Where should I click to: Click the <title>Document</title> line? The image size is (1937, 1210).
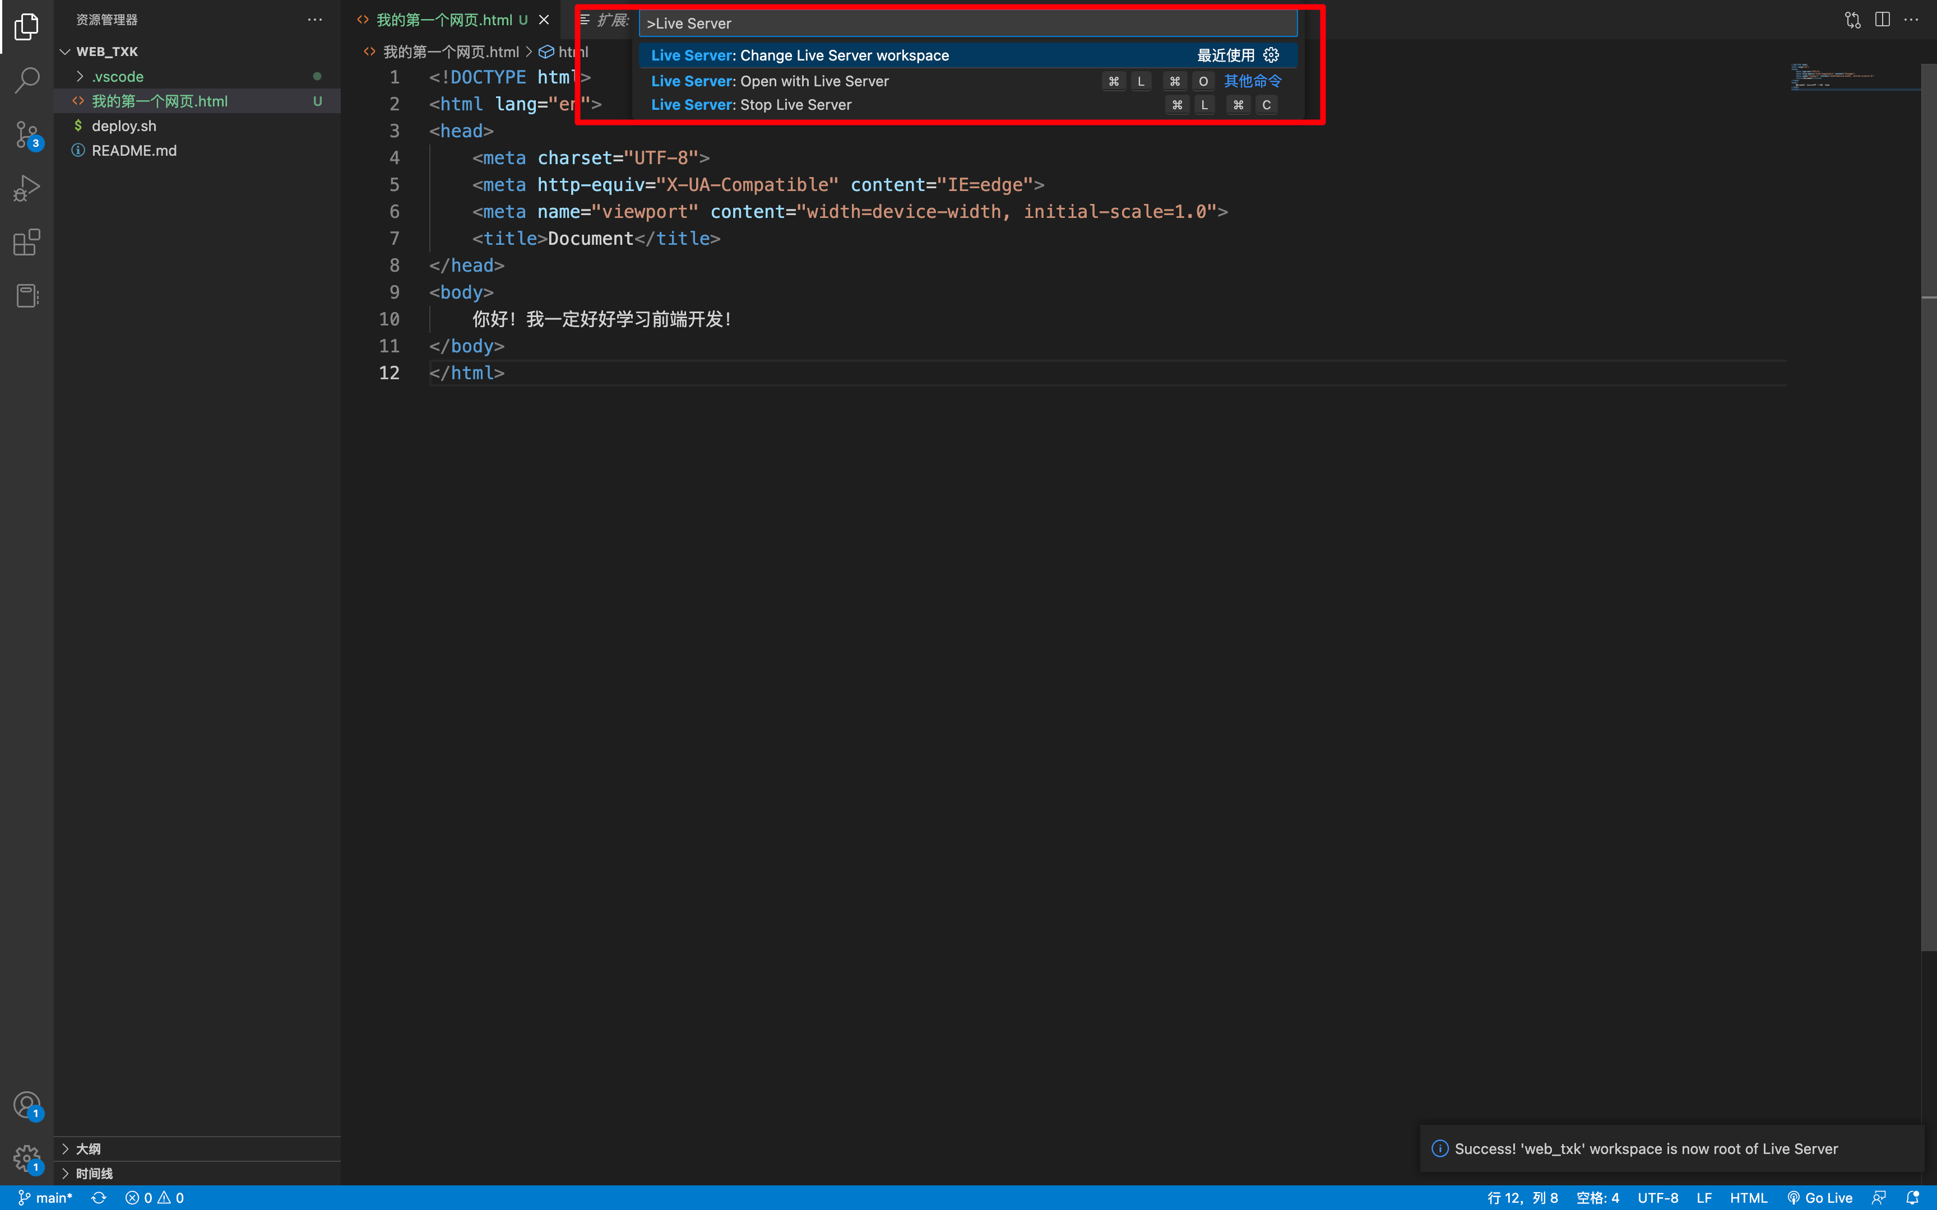click(596, 239)
